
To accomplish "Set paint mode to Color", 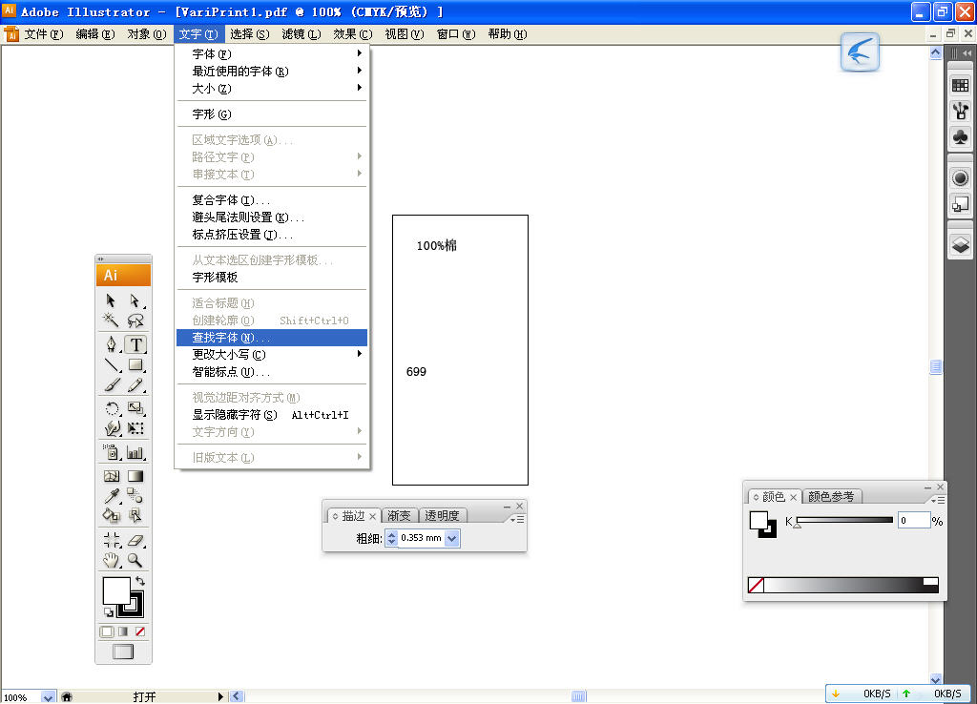I will pos(107,632).
